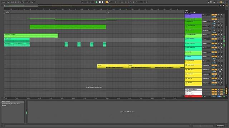
Task: Arm the FLUTE track for recording
Action: (221, 52)
